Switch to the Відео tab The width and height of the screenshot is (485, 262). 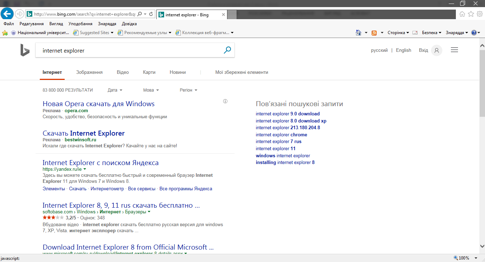123,72
